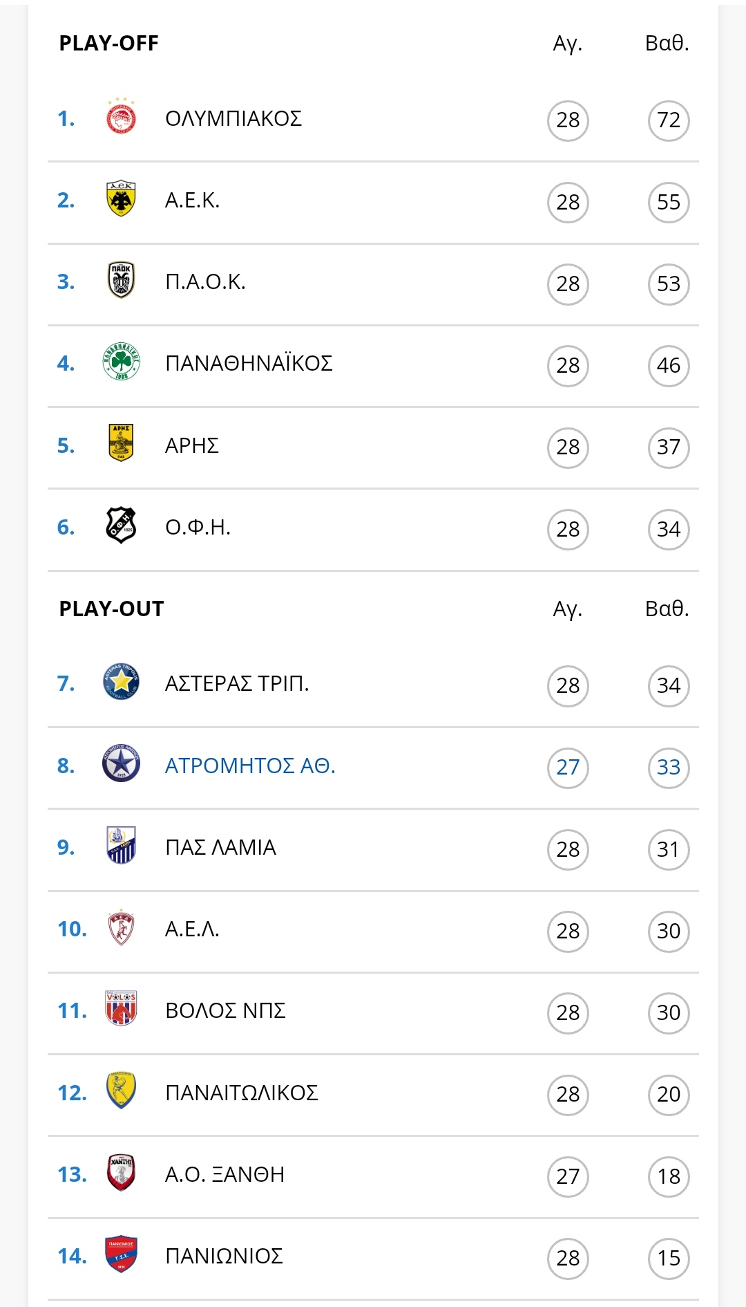746x1307 pixels.
Task: Click the Panionios red-blue shield logo
Action: pos(121,1254)
